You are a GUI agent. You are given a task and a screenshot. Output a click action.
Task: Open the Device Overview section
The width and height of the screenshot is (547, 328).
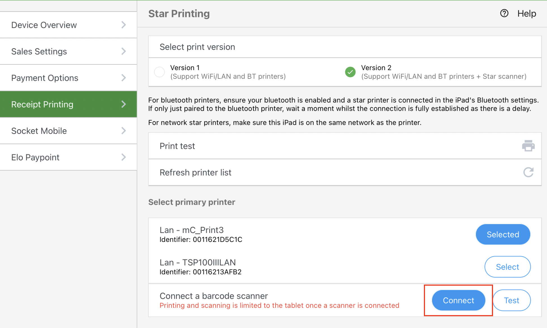pyautogui.click(x=44, y=25)
